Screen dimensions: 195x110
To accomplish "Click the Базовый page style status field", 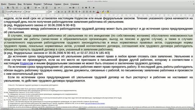I will click(82, 109).
